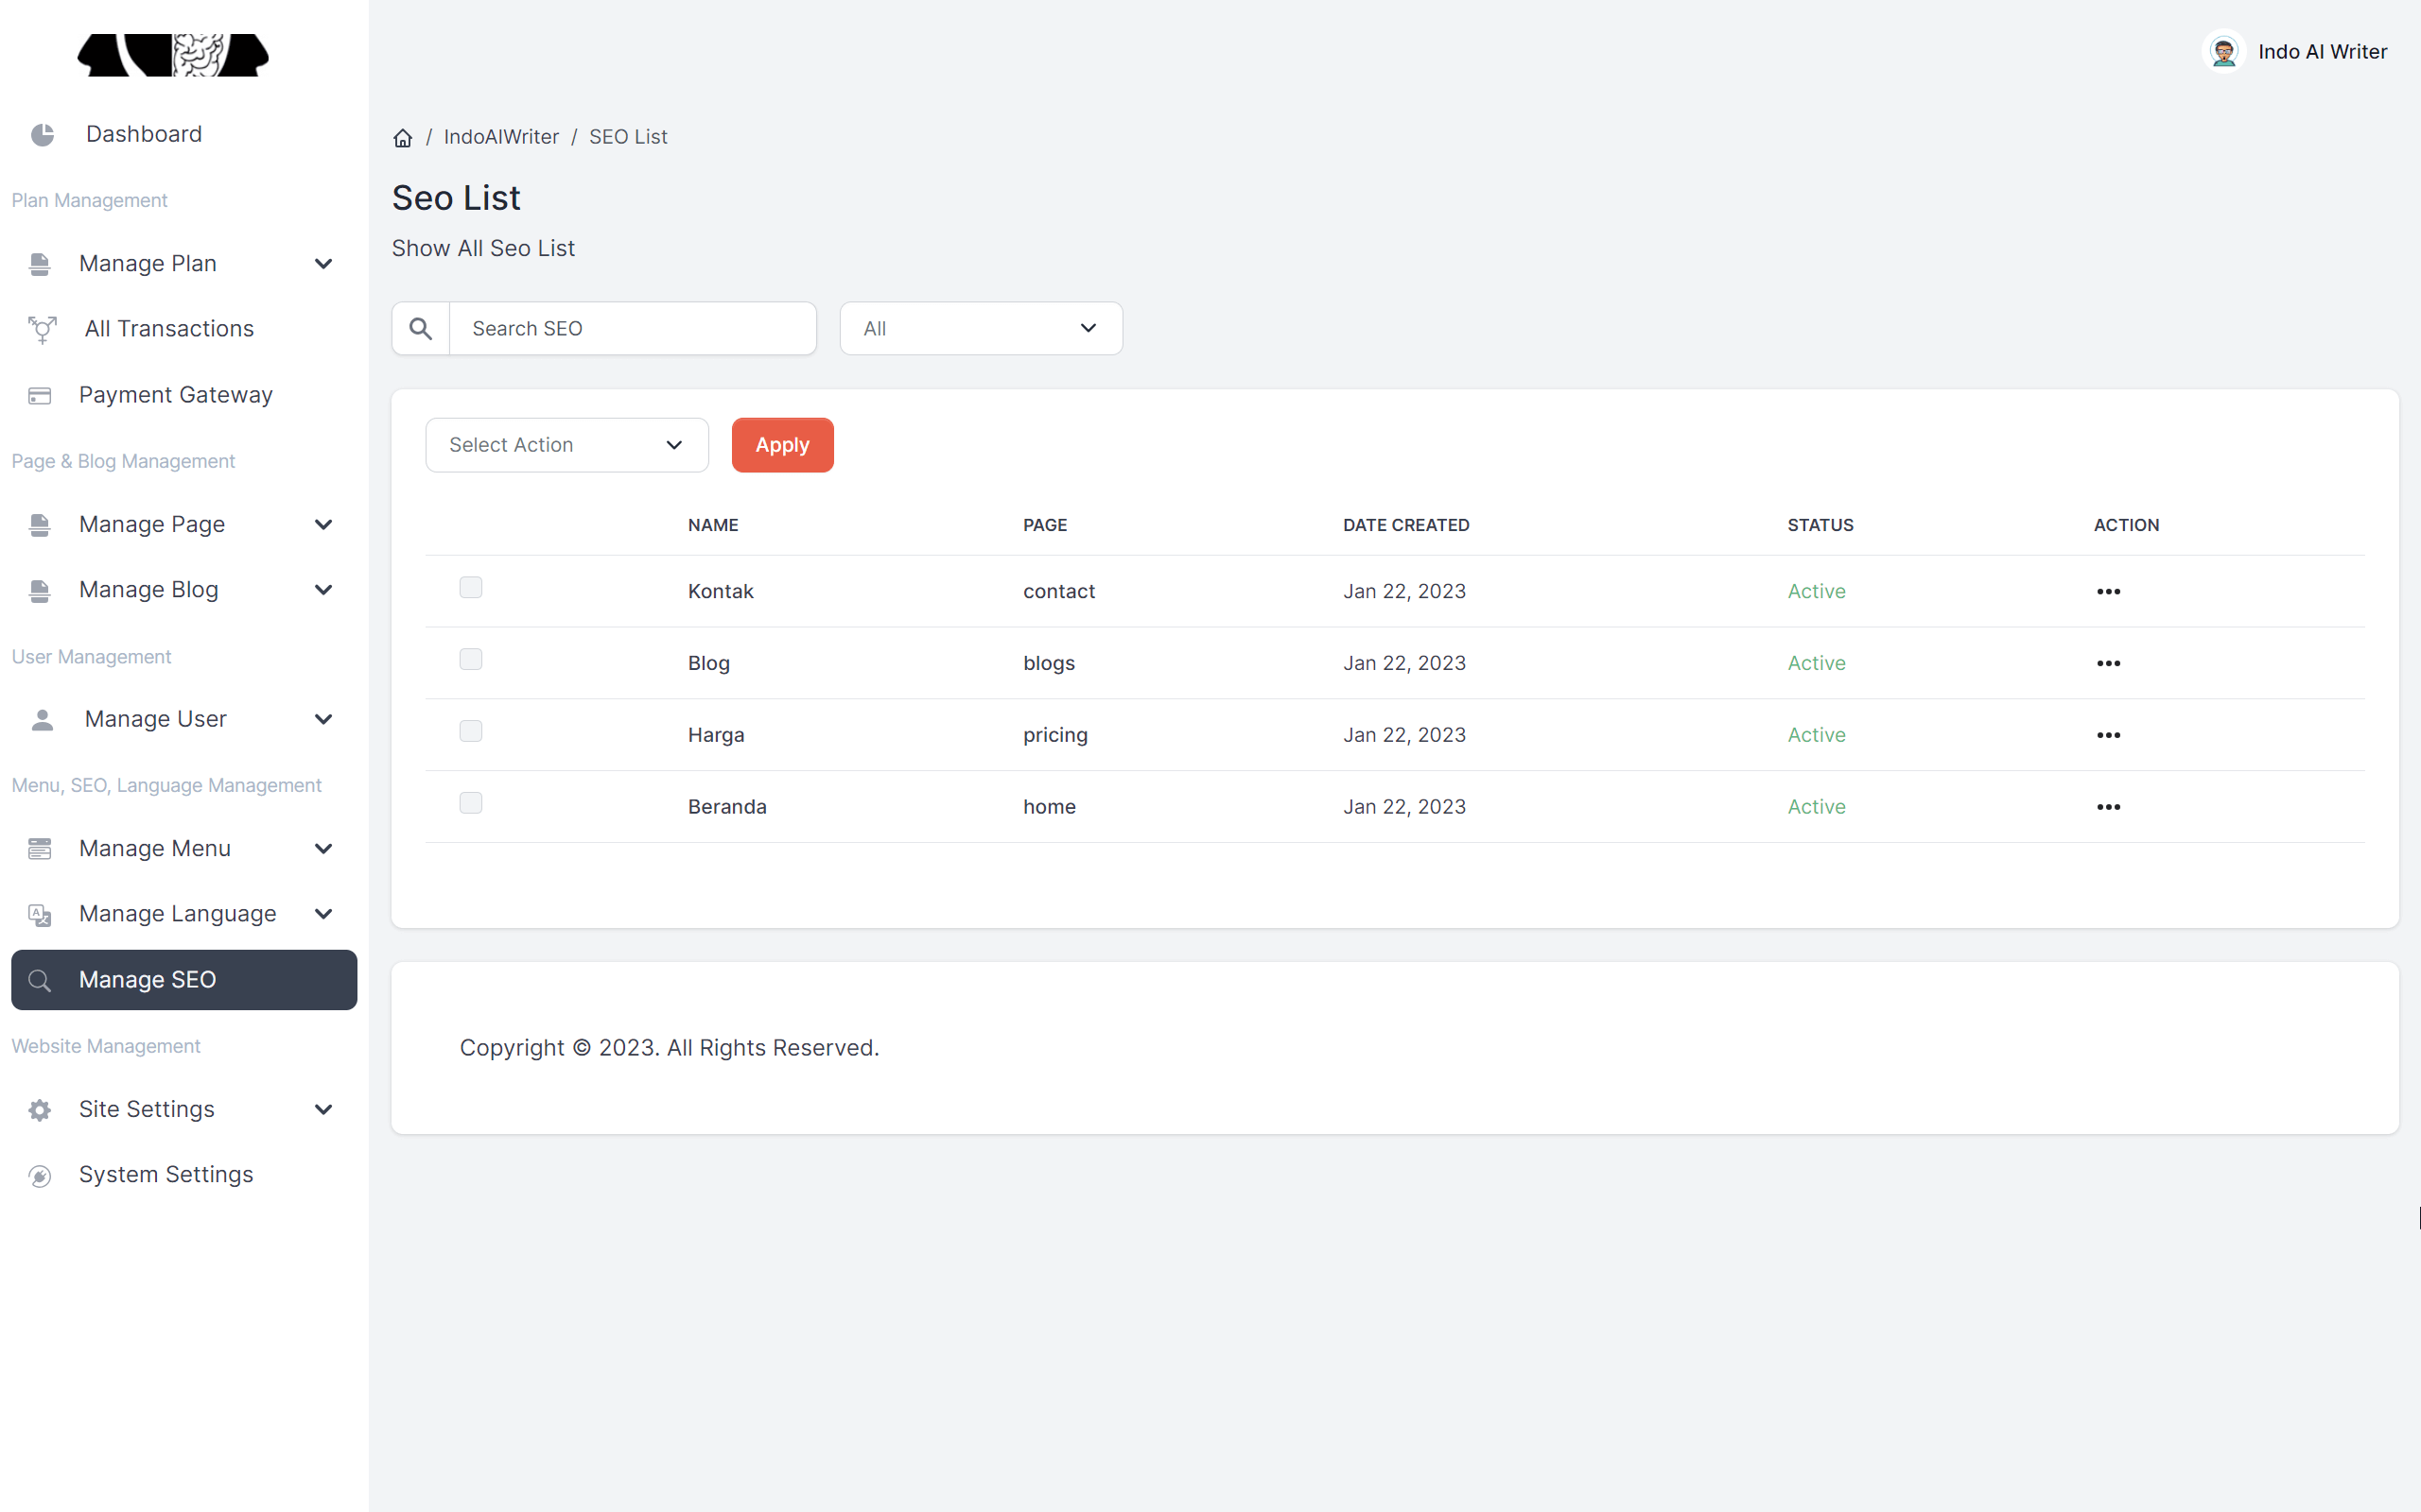
Task: Check the checkbox for the Kontak row
Action: point(470,588)
